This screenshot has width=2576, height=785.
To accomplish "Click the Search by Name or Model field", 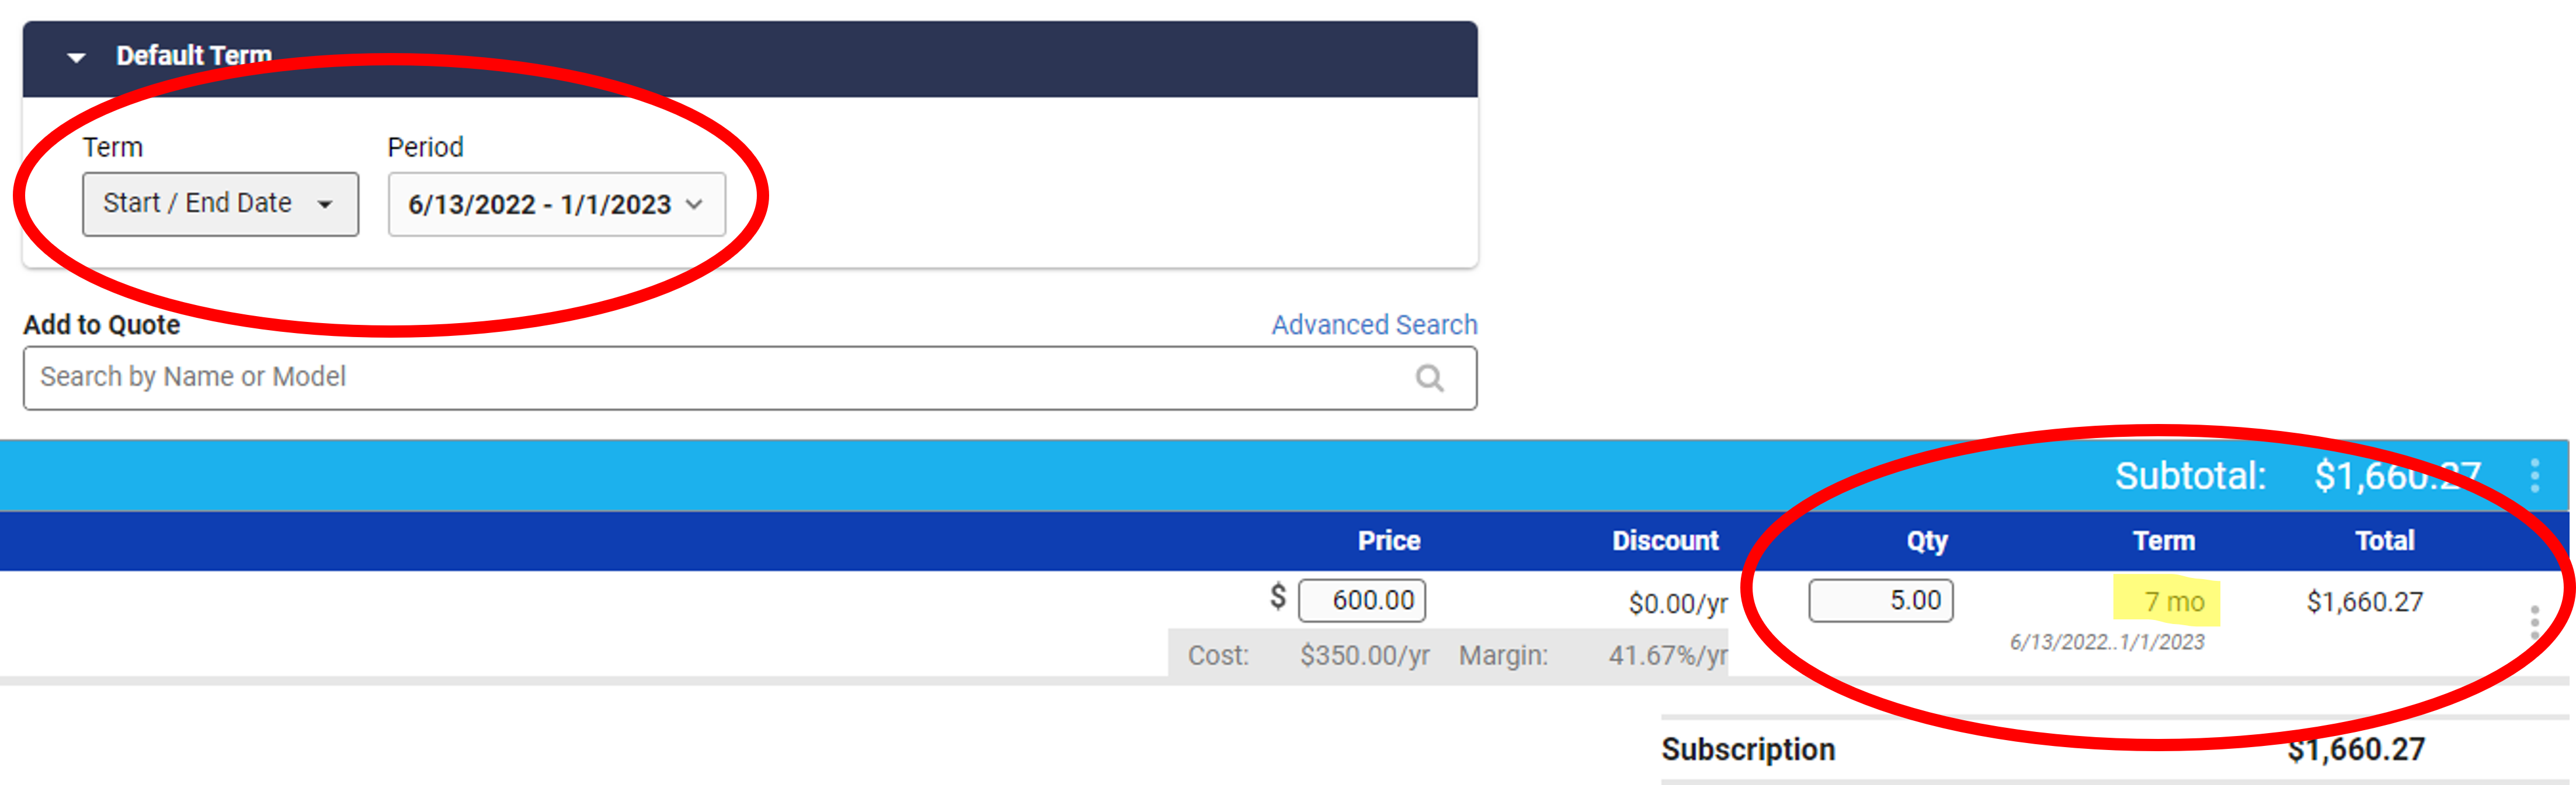I will pos(750,377).
